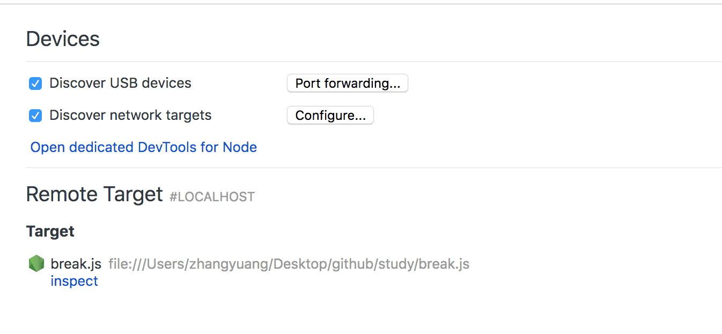Select the break.js target name
The height and width of the screenshot is (334, 722).
point(76,264)
